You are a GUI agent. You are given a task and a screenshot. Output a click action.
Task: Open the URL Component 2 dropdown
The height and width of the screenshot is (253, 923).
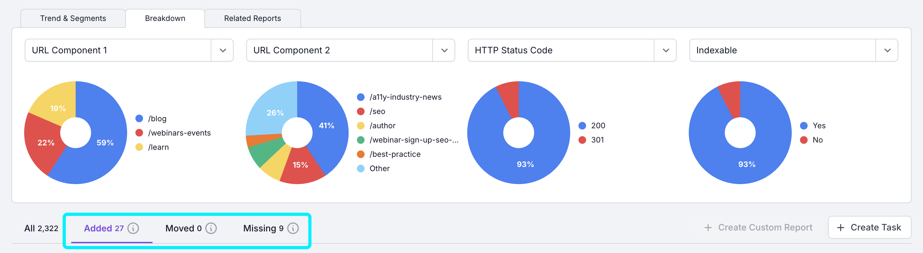pos(444,50)
